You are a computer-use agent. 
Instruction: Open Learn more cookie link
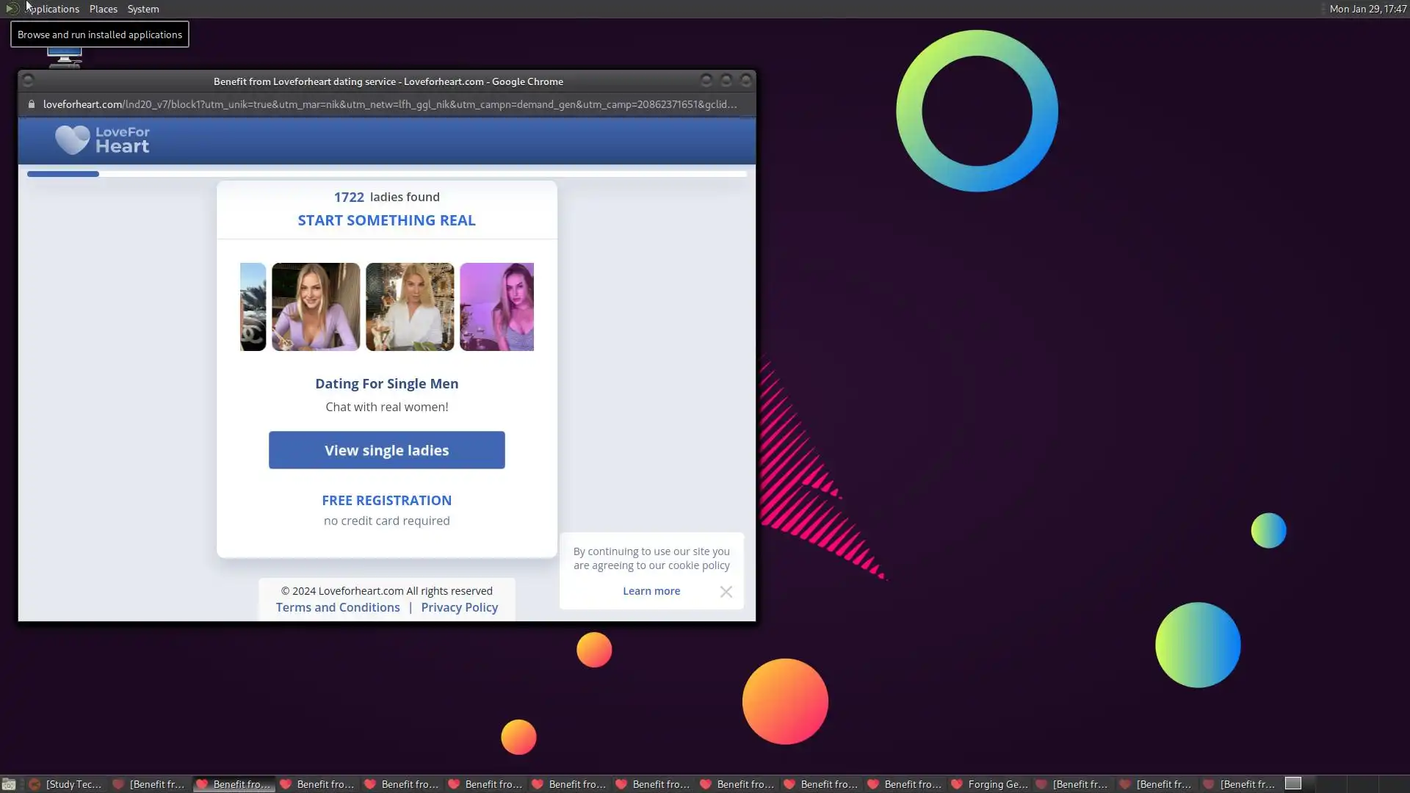(651, 591)
